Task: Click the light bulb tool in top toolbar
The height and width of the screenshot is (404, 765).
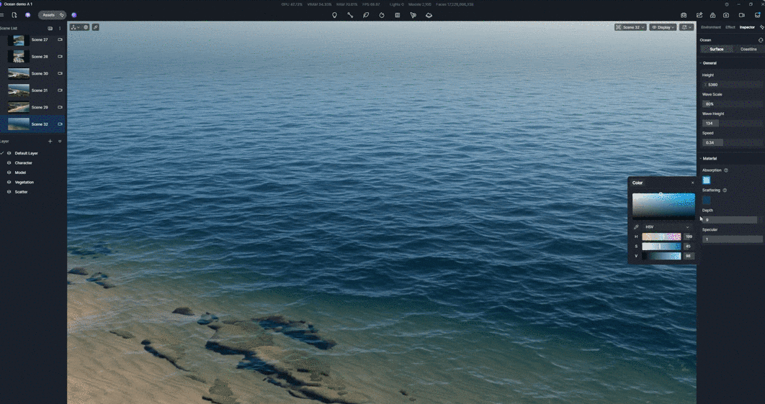Action: tap(334, 15)
